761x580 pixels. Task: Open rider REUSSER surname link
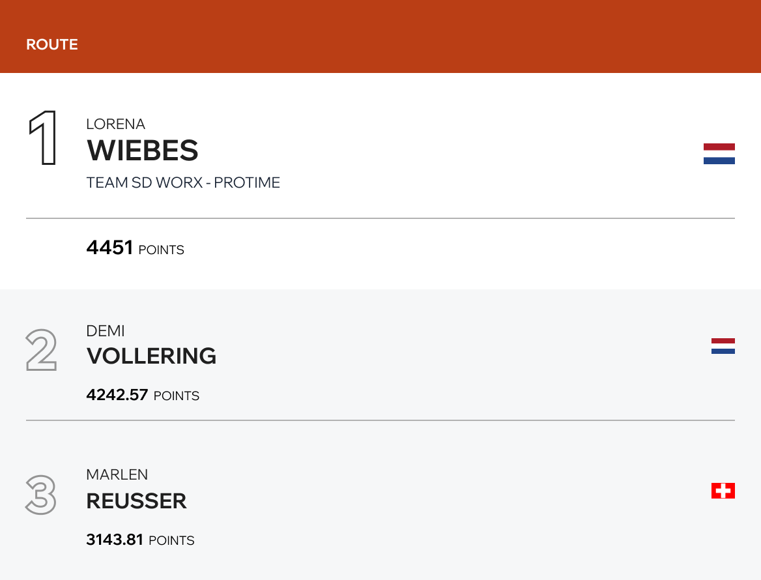pos(136,500)
